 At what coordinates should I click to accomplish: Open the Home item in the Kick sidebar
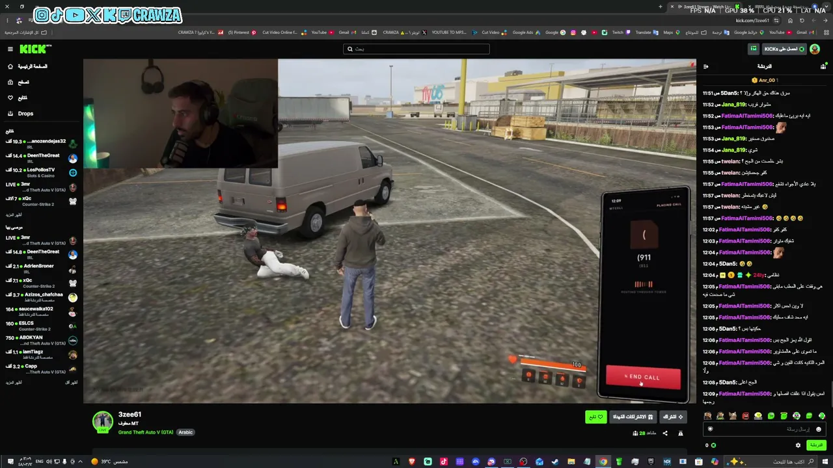pos(28,66)
